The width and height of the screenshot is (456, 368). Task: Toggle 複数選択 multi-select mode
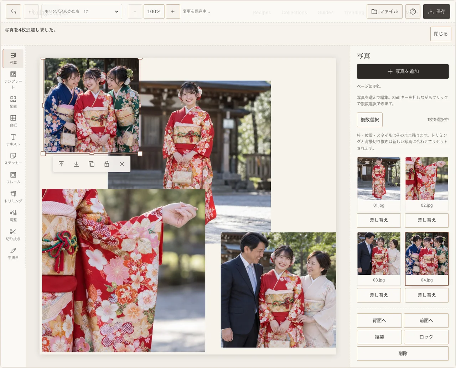point(370,120)
